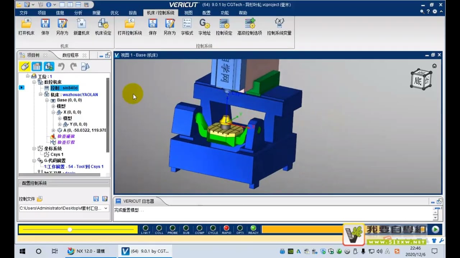The width and height of the screenshot is (460, 258).
Task: Collapse the 工位 : 1 tree node
Action: point(28,76)
